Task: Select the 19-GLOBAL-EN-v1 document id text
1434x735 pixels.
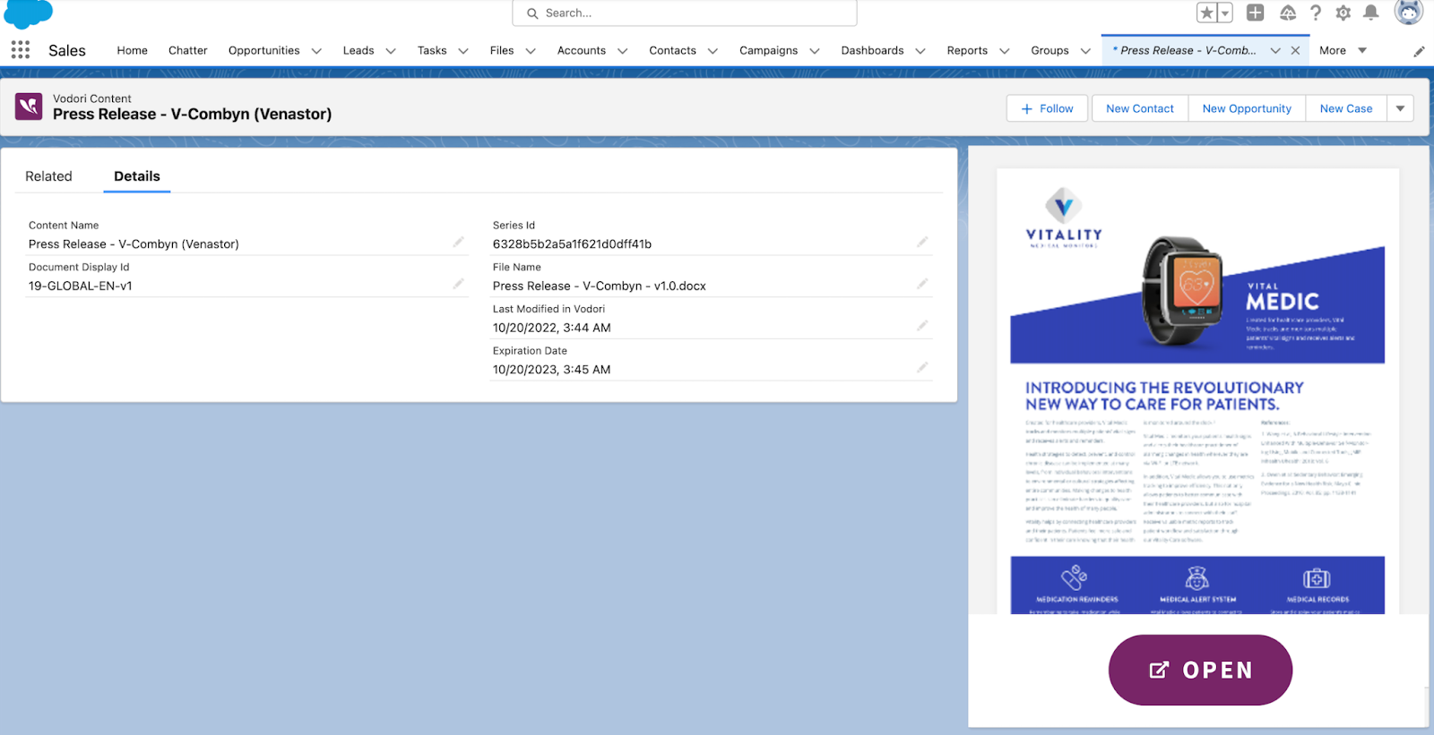Action: point(81,286)
